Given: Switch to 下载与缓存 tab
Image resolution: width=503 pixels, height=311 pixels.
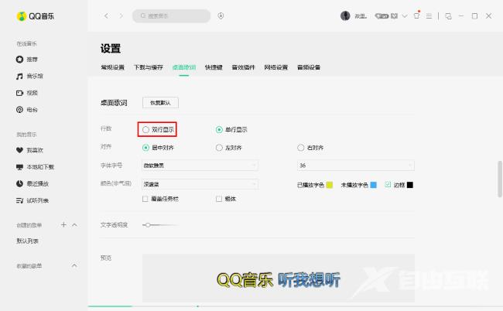Looking at the screenshot, I should pos(149,67).
